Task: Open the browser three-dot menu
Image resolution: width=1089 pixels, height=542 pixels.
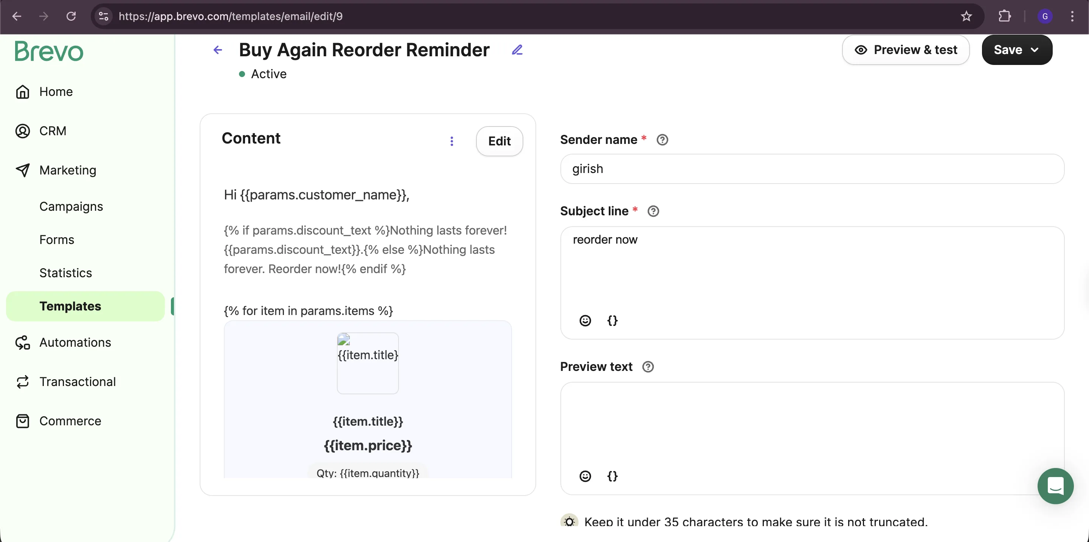Action: (x=1072, y=16)
